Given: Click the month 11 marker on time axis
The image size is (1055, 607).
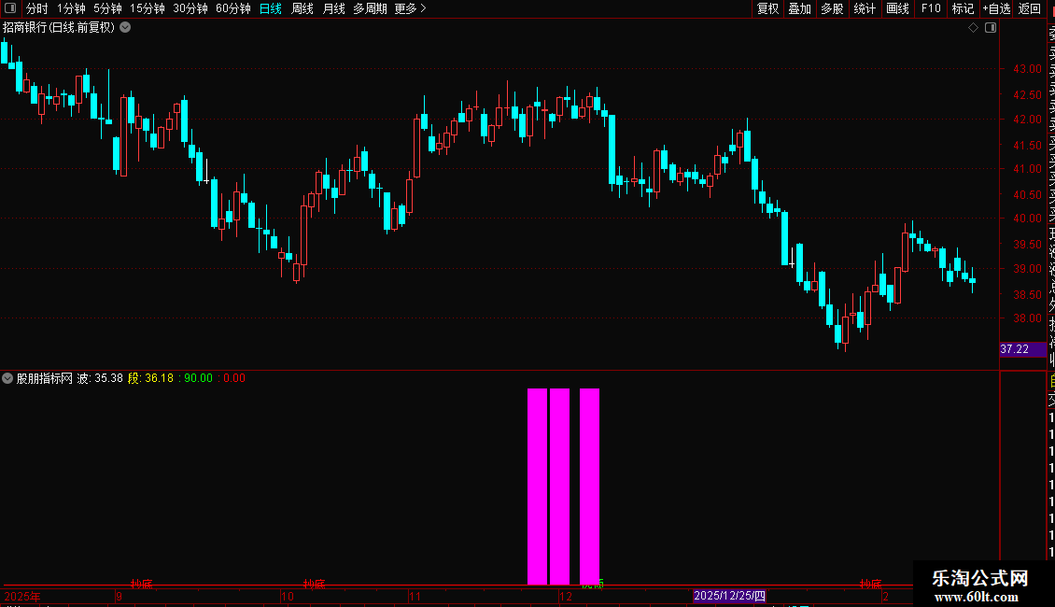Looking at the screenshot, I should click(415, 596).
